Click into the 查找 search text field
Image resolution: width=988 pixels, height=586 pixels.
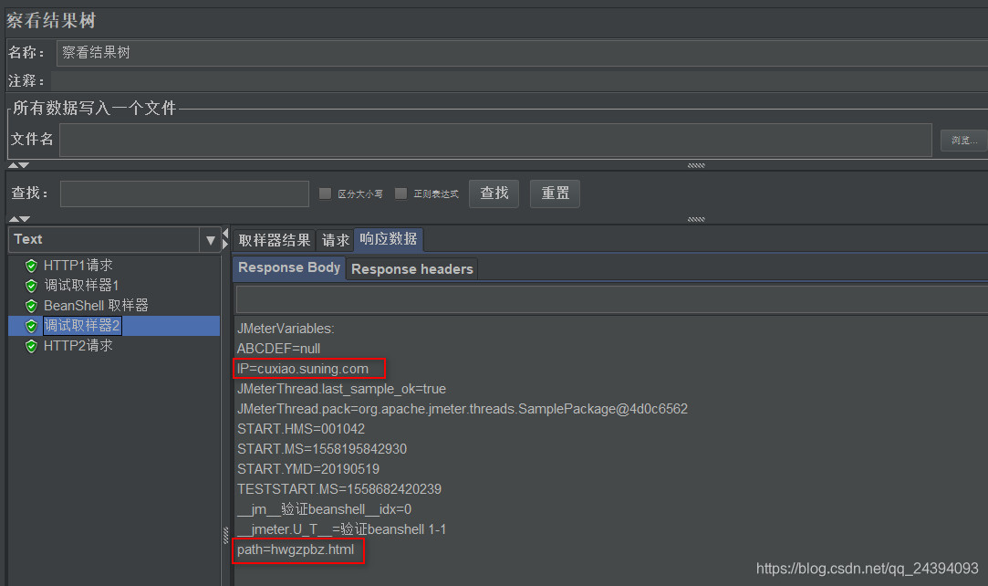pos(184,194)
